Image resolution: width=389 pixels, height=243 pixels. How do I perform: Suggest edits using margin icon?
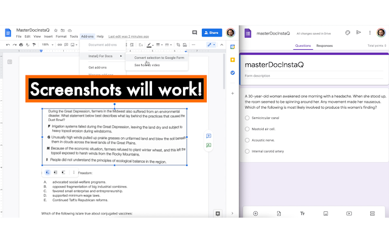(x=208, y=145)
